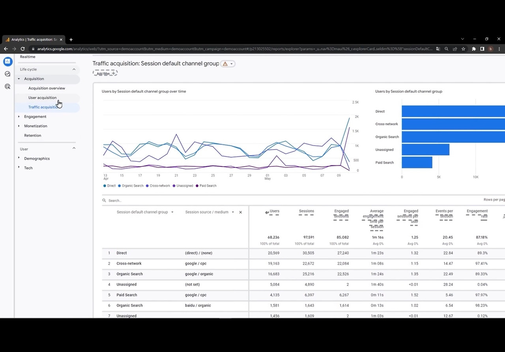Click the sort arrow on Users column

[267, 212]
